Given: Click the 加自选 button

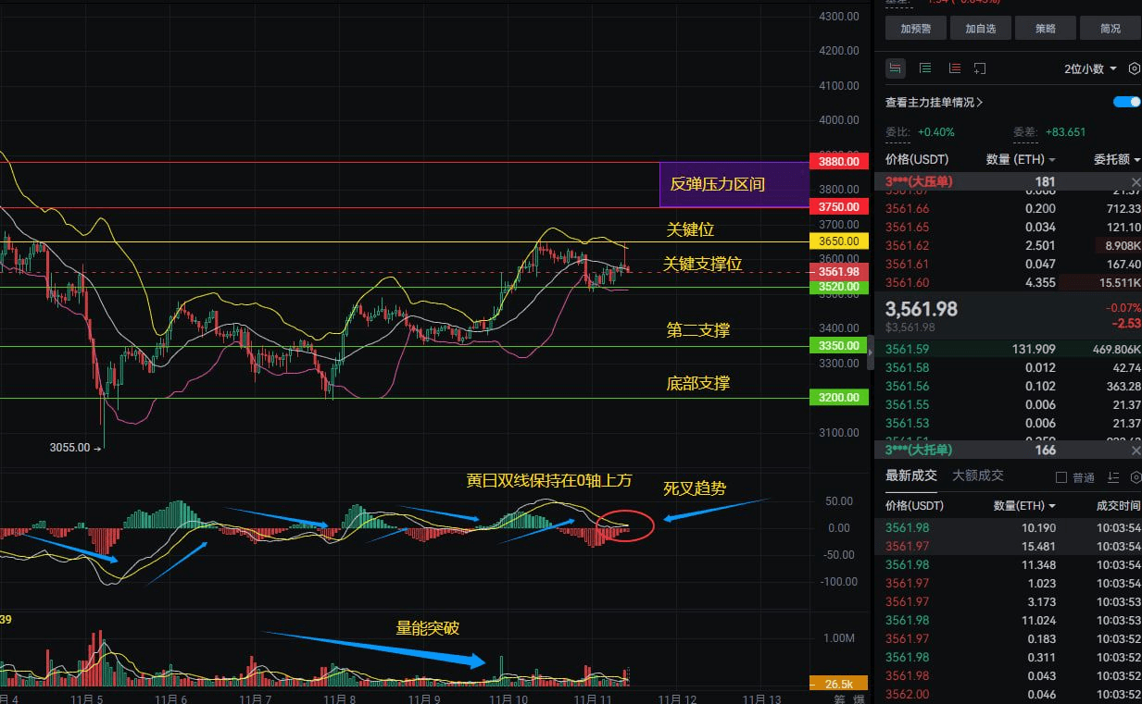Looking at the screenshot, I should coord(981,28).
